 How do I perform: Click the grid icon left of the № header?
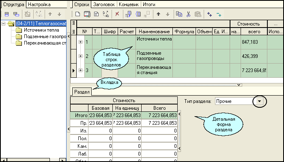[73, 32]
